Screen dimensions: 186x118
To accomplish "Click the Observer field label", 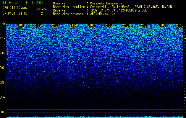I will 60,4.
